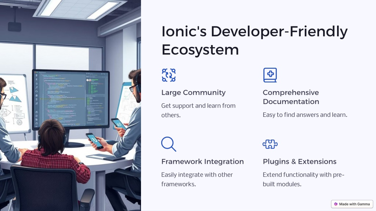The height and width of the screenshot is (211, 376).
Task: Select the Large Community heading
Action: [x=193, y=93]
